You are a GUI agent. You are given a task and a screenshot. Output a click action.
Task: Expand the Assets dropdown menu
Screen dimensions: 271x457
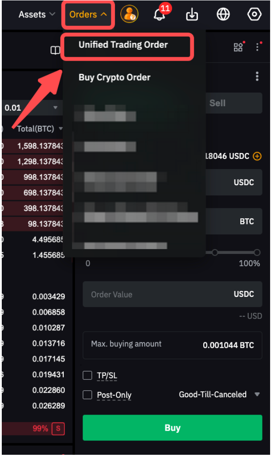coord(37,14)
